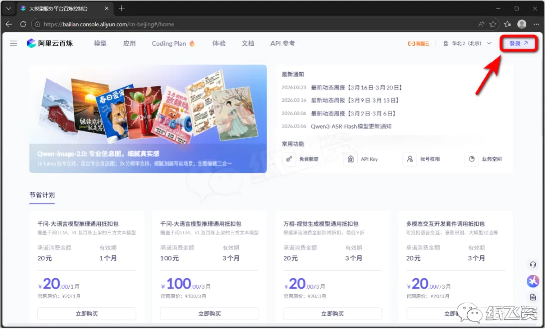Click the 多模态交互开发套件调用抵扣包 card title
545x329 pixels.
[x=446, y=224]
